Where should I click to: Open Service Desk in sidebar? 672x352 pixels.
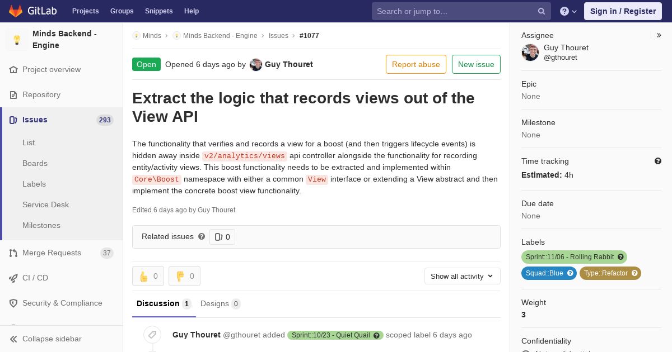click(45, 205)
